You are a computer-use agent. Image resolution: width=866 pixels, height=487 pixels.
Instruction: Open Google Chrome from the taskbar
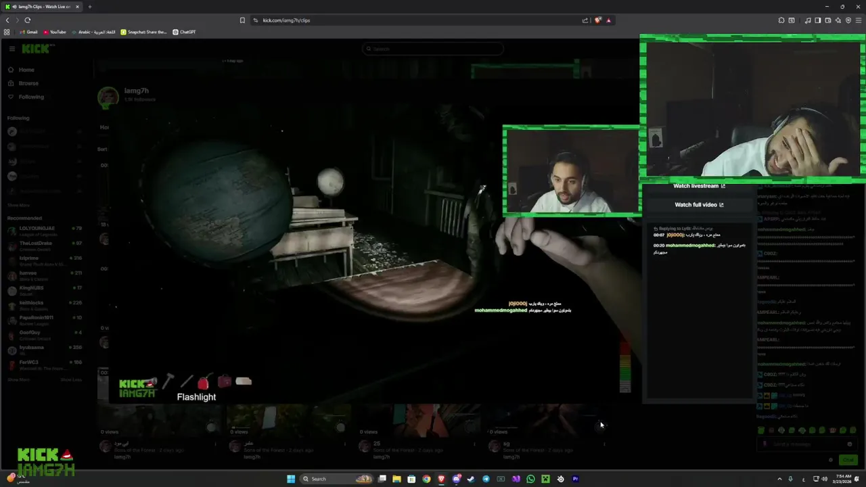(x=426, y=479)
